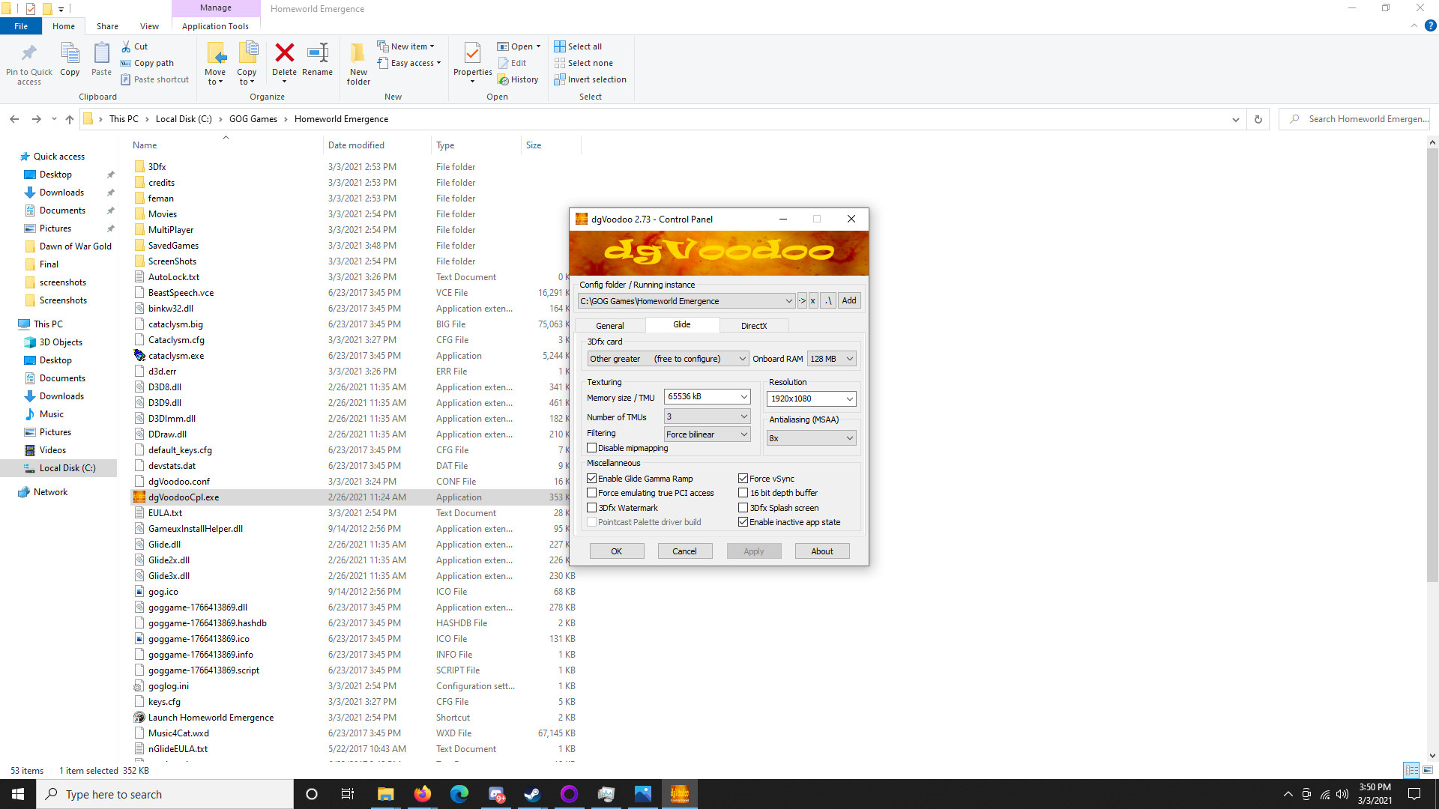Toggle Disable mipmapping checkbox

[591, 448]
